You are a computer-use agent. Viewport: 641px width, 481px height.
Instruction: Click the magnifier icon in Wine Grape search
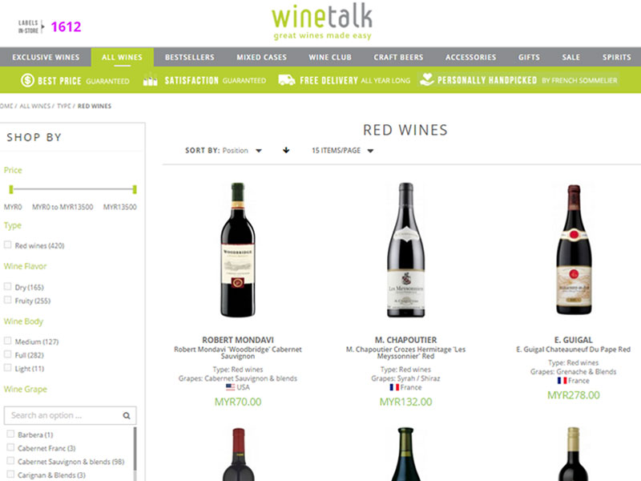[127, 415]
